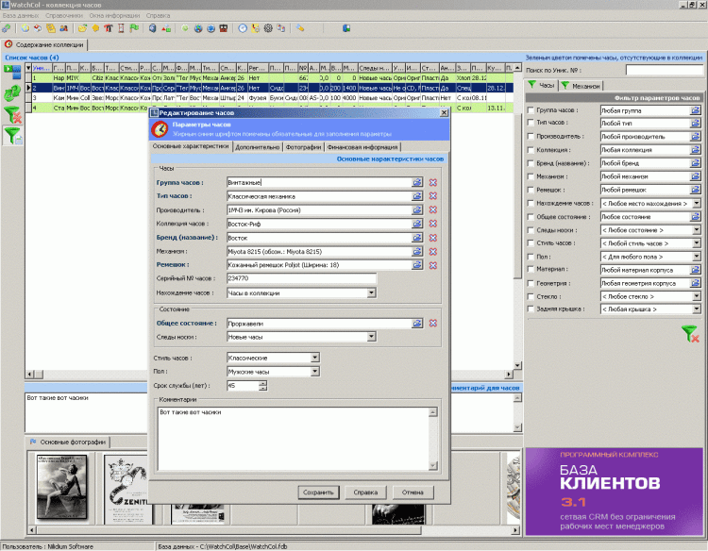Open the Справка menu

[x=158, y=15]
